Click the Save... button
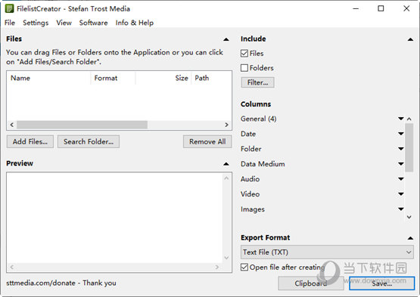 click(381, 283)
